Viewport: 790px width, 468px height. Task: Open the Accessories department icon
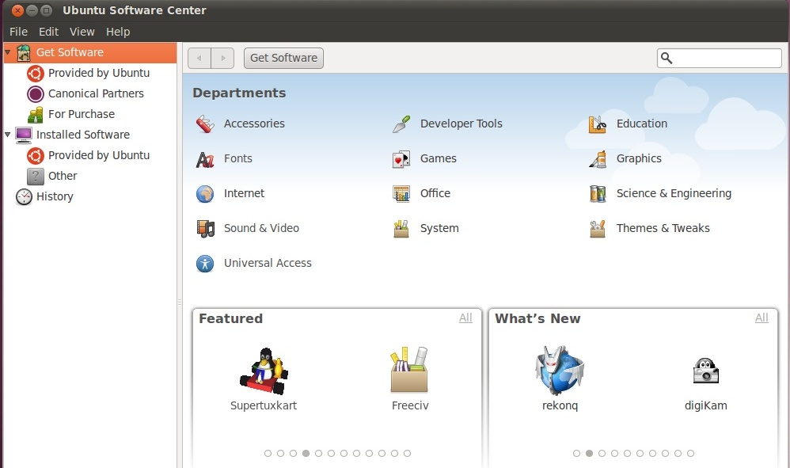click(x=205, y=124)
